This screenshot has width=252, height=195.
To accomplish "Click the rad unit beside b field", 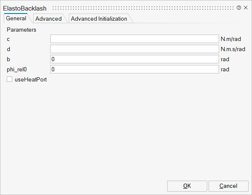I will 225,59.
